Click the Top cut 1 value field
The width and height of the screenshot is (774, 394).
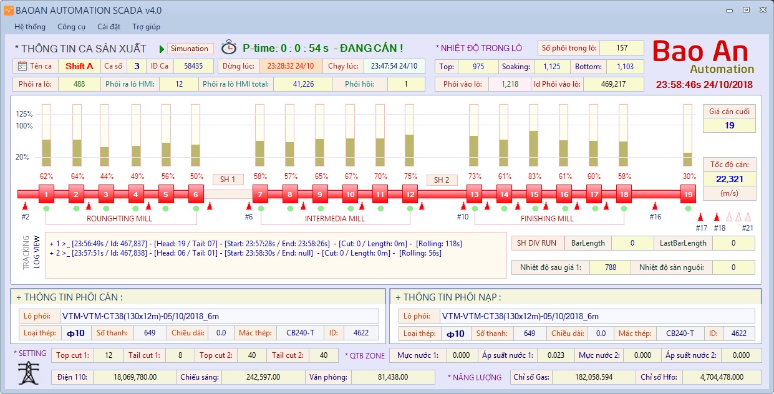point(109,355)
